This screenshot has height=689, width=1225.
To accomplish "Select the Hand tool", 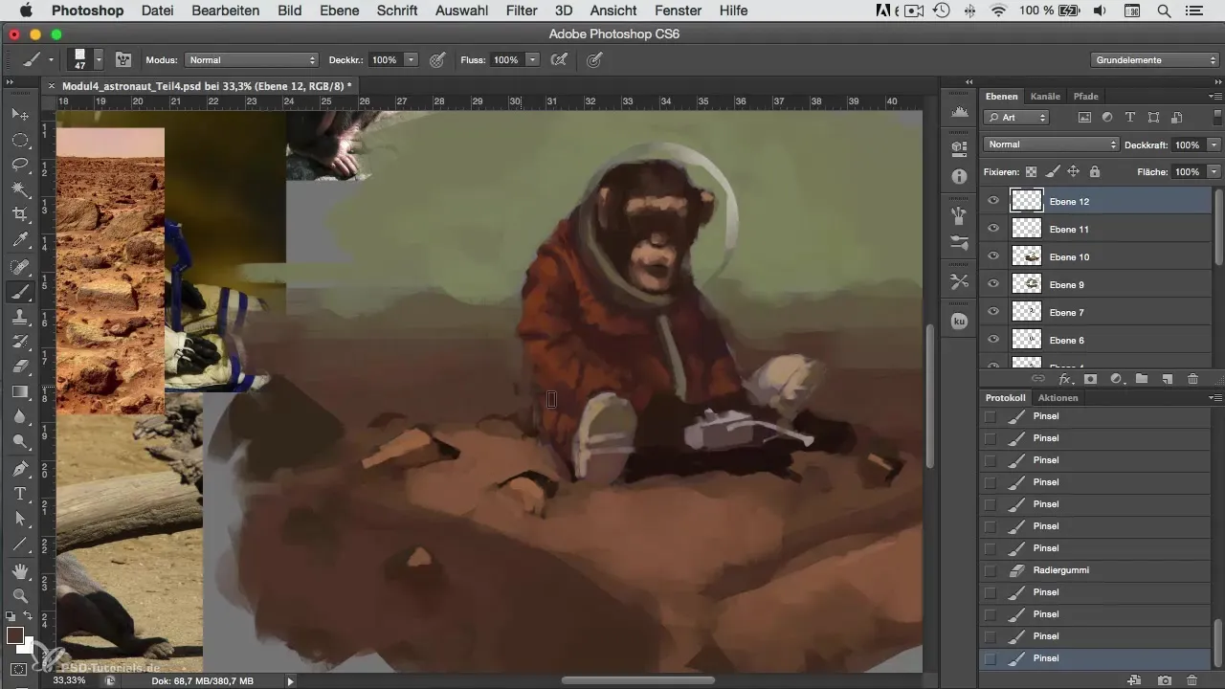I will point(20,571).
